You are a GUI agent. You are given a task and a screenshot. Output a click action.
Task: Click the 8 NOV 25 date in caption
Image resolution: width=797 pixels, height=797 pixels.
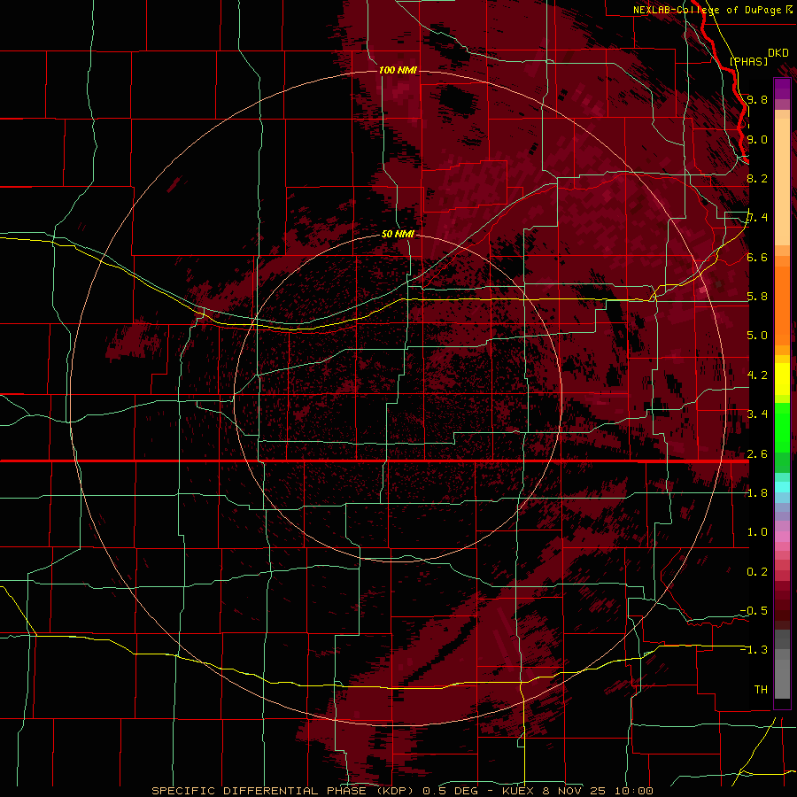click(575, 791)
